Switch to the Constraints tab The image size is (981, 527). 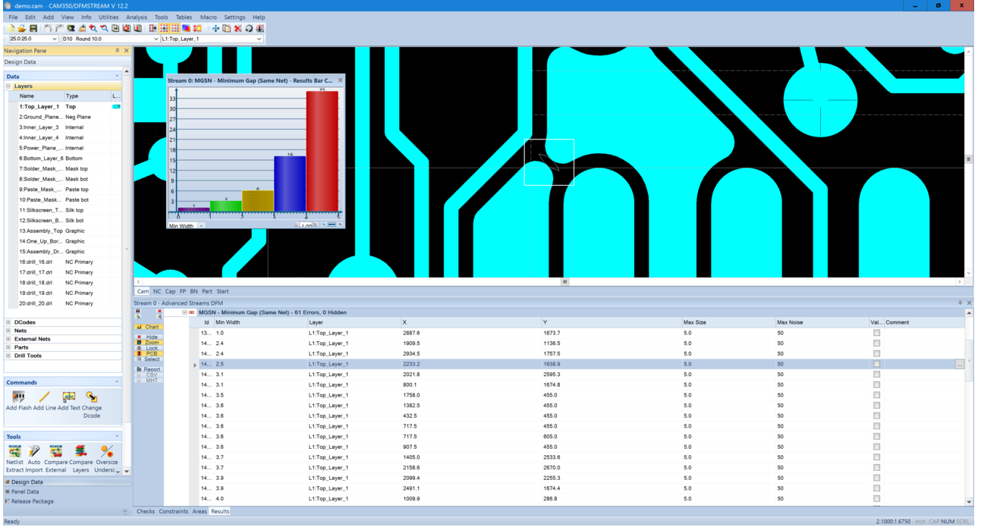click(174, 511)
